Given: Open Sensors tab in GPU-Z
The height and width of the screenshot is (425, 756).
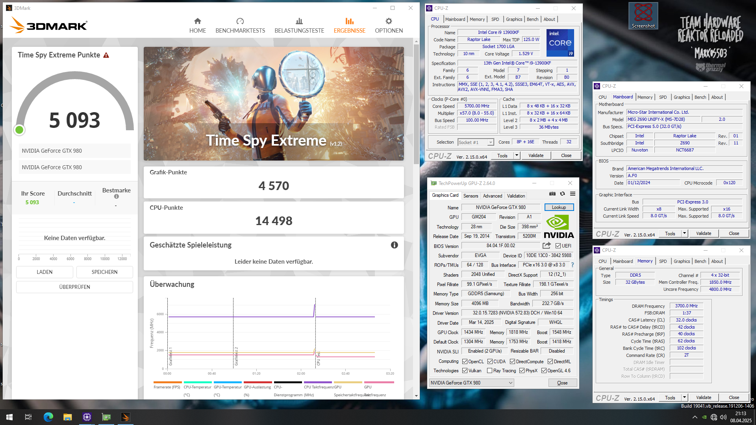Looking at the screenshot, I should pos(471,196).
